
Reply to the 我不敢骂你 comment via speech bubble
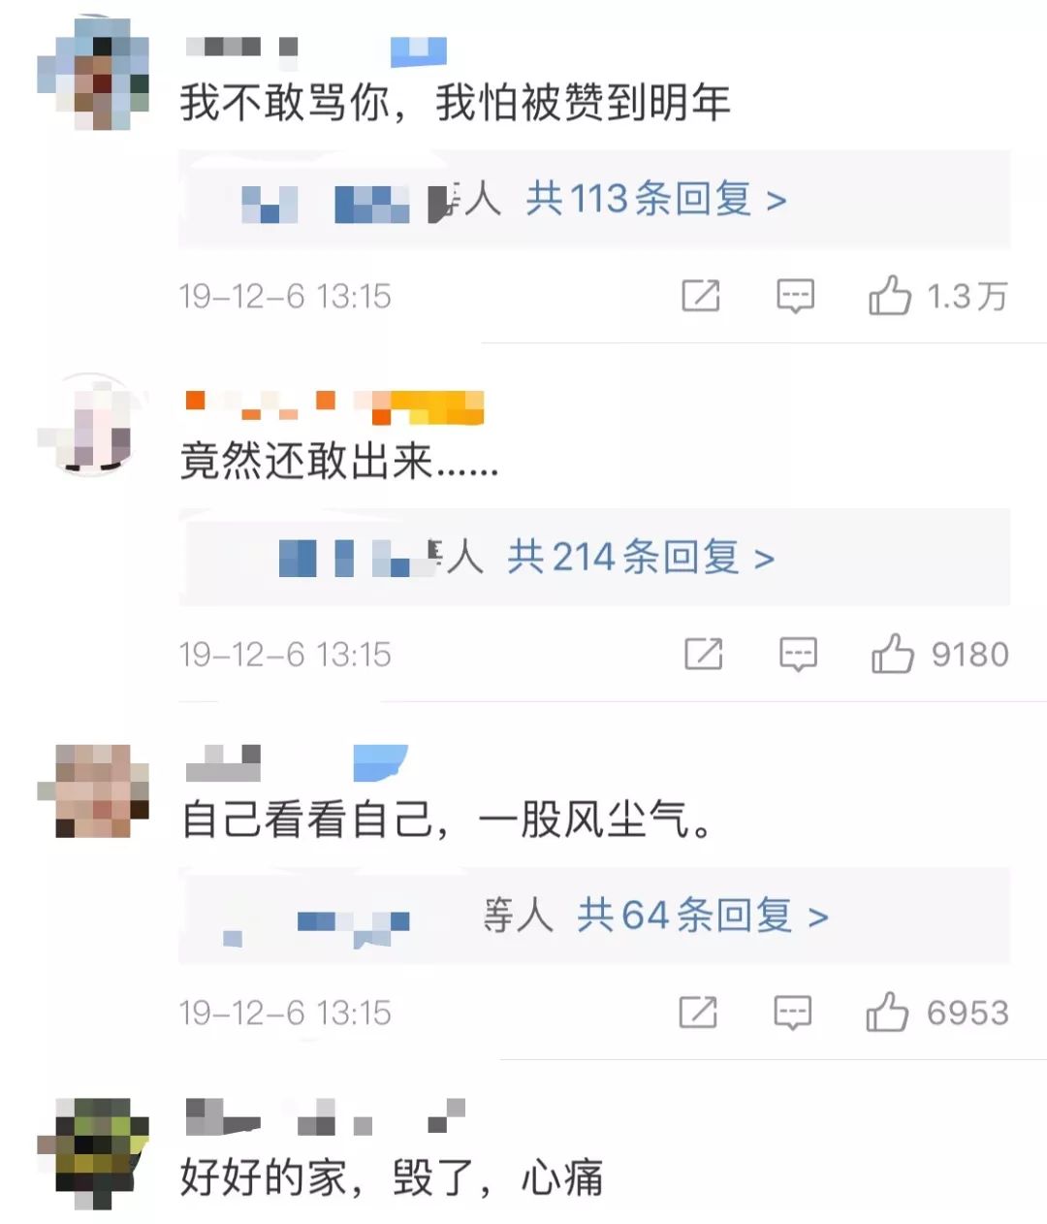(795, 296)
